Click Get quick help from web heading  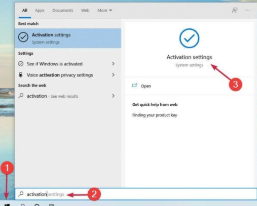click(155, 105)
